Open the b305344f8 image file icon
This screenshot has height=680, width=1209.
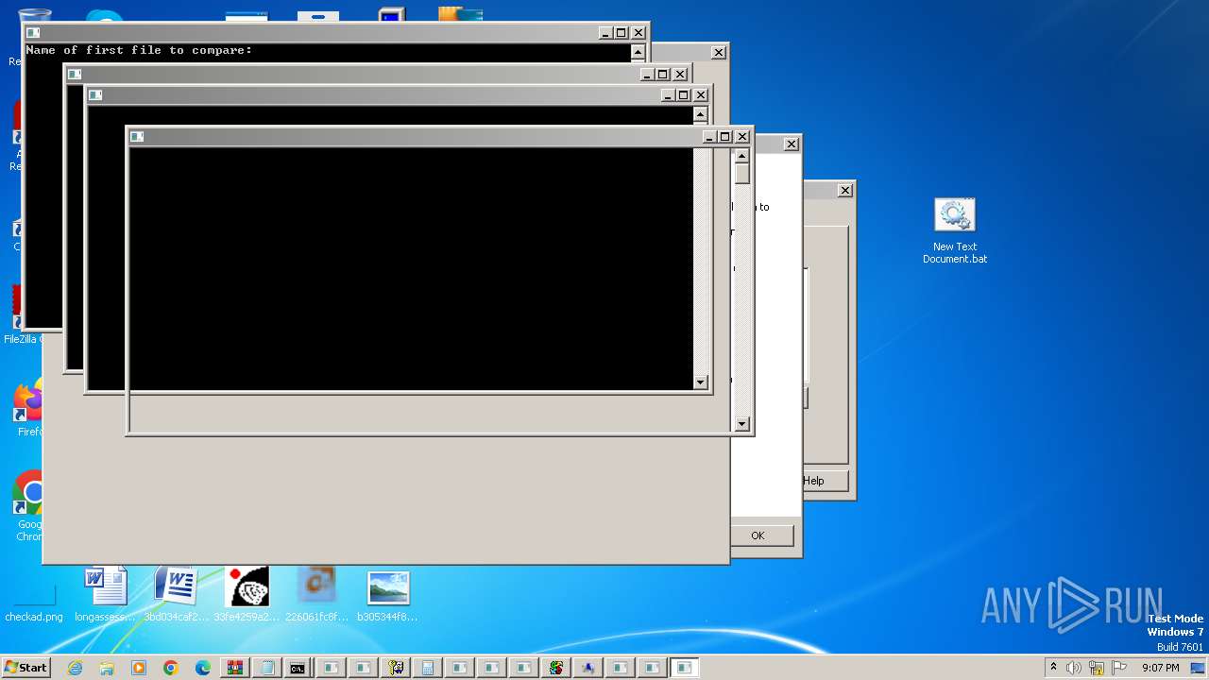tap(387, 595)
